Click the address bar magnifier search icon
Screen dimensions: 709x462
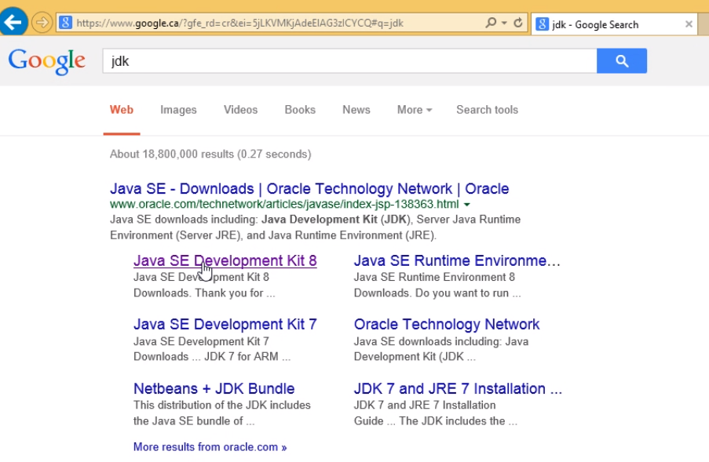(x=490, y=23)
